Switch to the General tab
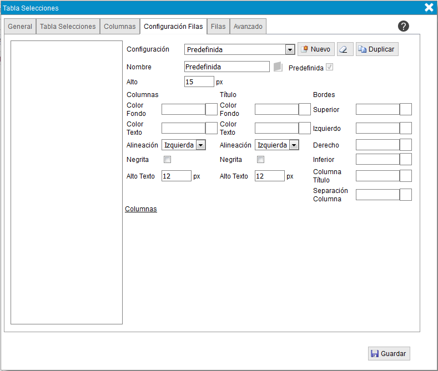 (20, 27)
